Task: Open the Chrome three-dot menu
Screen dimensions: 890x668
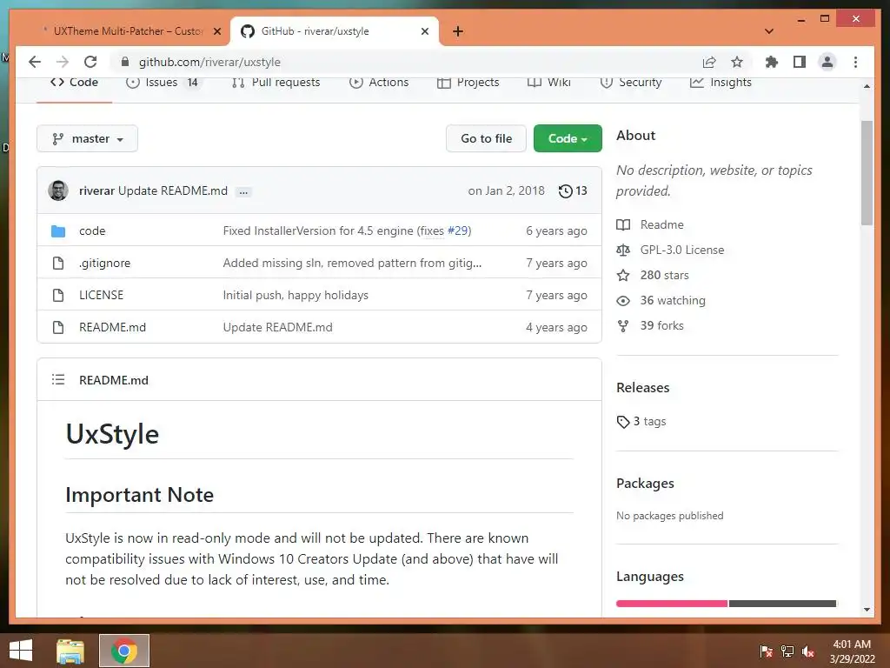Action: click(855, 62)
